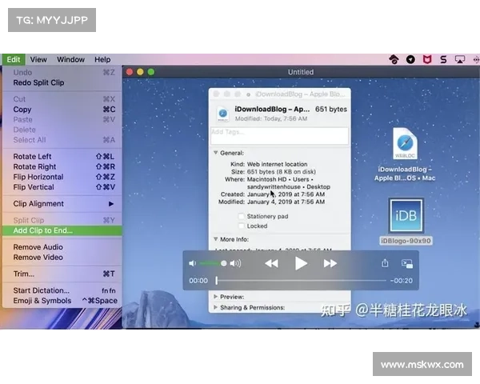
Task: Click the iDownloadBlog desktop file label
Action: [404, 174]
